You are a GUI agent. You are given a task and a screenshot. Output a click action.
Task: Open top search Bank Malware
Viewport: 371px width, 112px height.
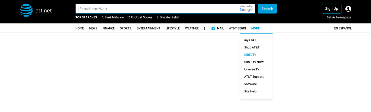click(113, 17)
